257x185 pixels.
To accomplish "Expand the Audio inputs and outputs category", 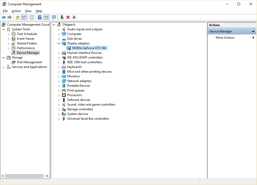I will [59, 30].
